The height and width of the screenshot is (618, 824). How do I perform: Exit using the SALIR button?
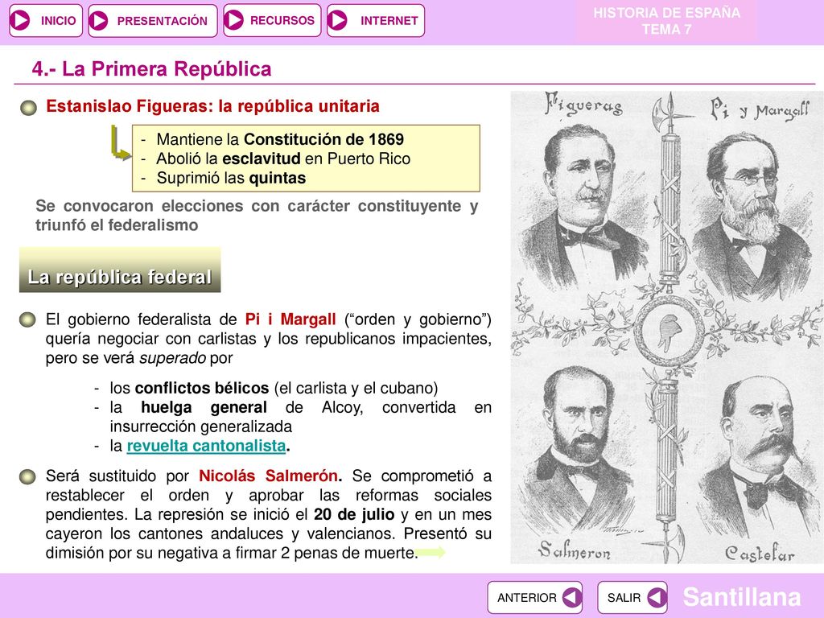coord(632,598)
